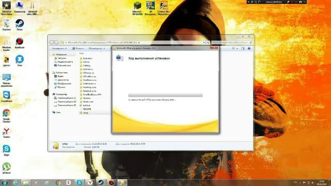Viewport: 331px width, 186px height.
Task: Switch to Bandicam on the taskbar
Action: tap(112, 182)
